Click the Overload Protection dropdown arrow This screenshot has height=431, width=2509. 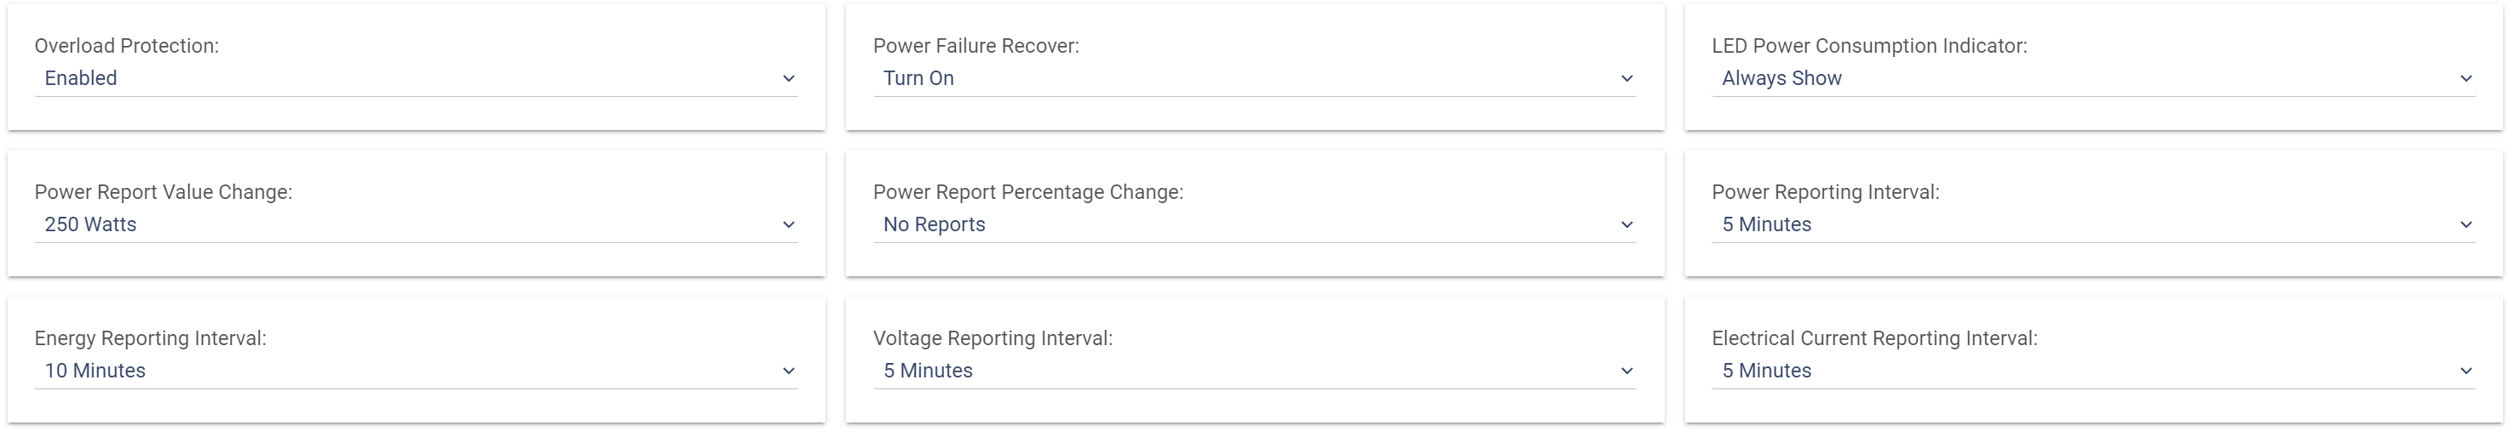tap(788, 79)
